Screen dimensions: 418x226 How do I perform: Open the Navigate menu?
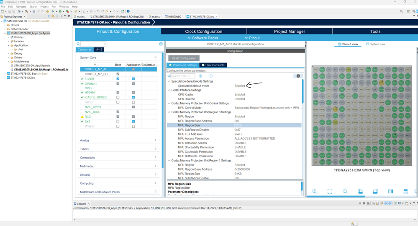click(21, 6)
